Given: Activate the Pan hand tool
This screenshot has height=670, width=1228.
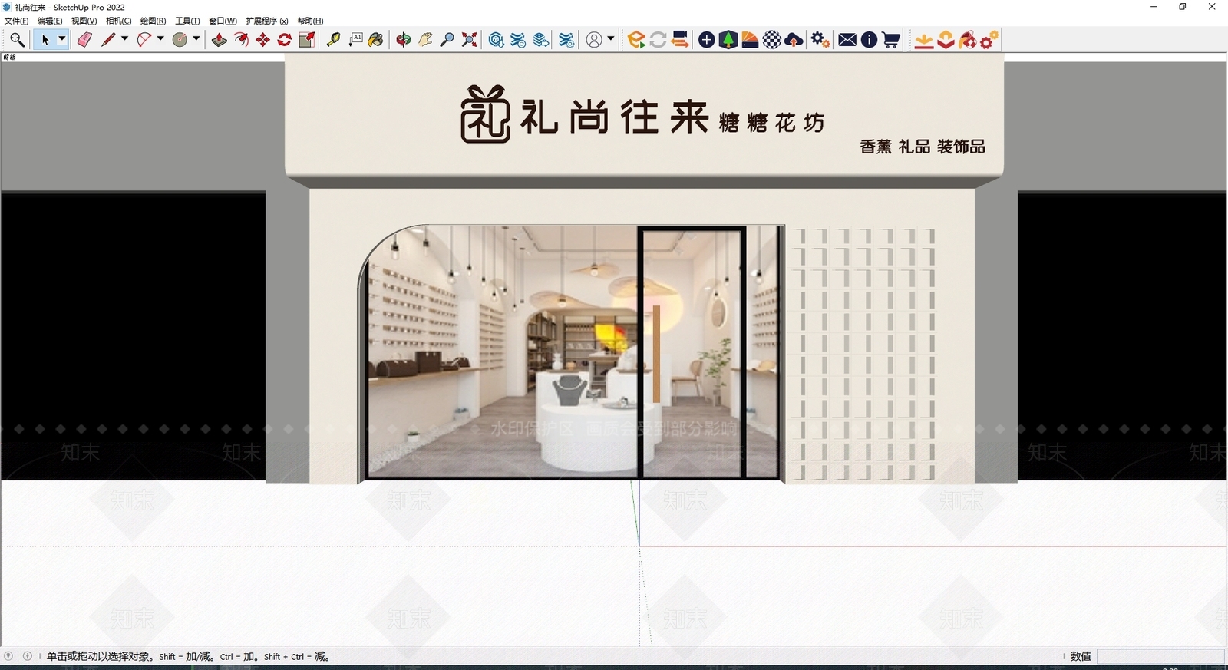Looking at the screenshot, I should 425,40.
